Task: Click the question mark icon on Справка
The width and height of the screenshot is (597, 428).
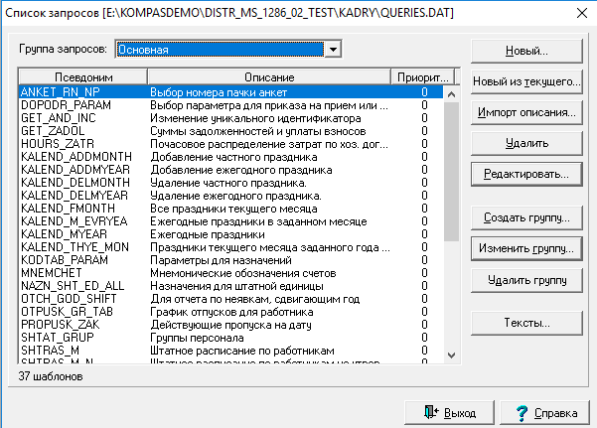Action: coord(522,413)
